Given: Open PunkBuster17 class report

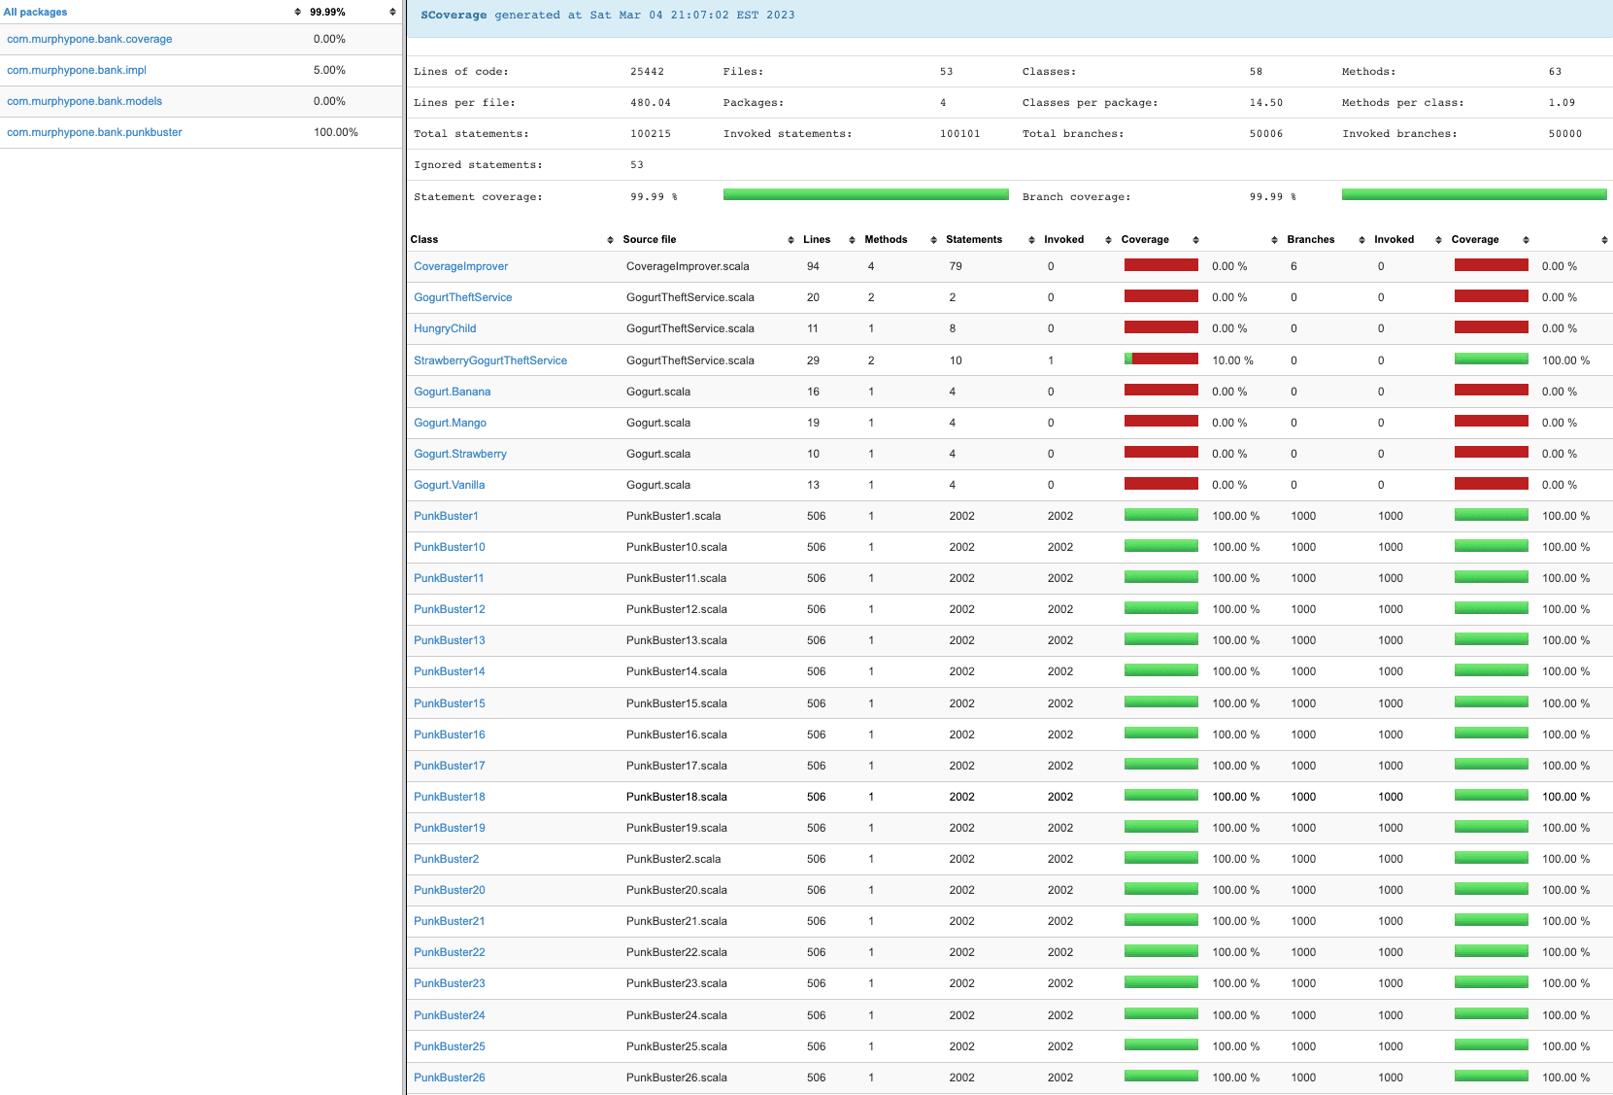Looking at the screenshot, I should click(x=450, y=766).
